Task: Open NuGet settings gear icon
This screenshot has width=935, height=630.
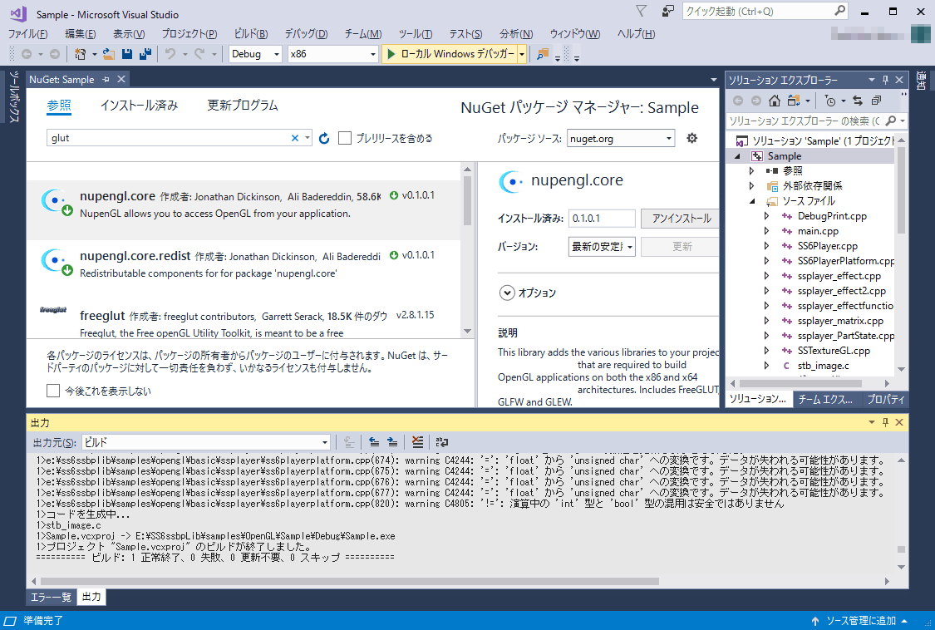Action: (691, 139)
